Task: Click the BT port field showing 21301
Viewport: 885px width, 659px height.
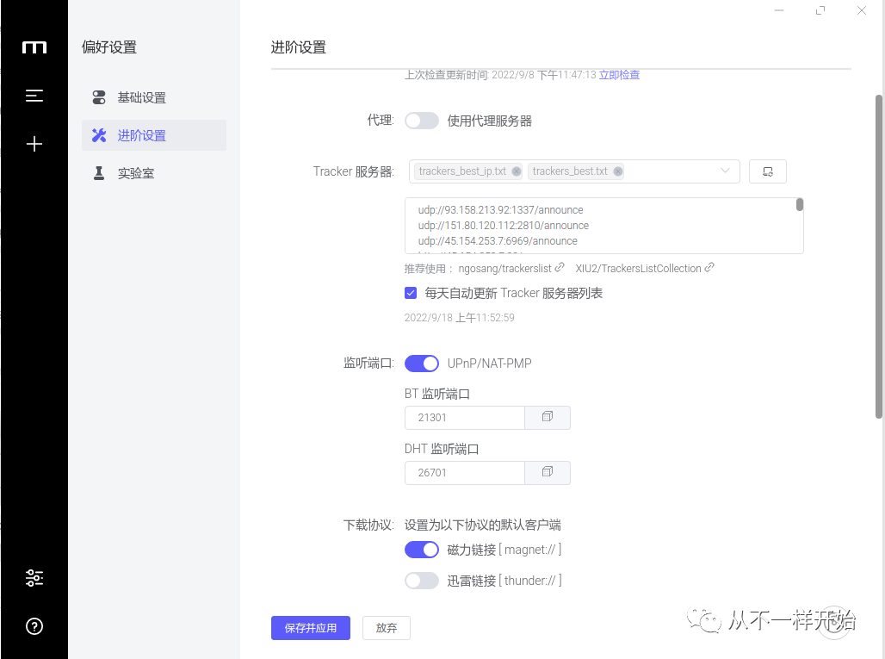Action: click(465, 417)
